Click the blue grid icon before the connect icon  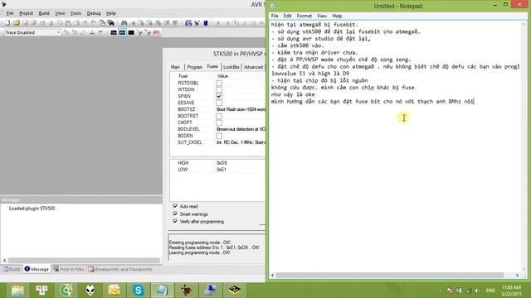(188, 23)
